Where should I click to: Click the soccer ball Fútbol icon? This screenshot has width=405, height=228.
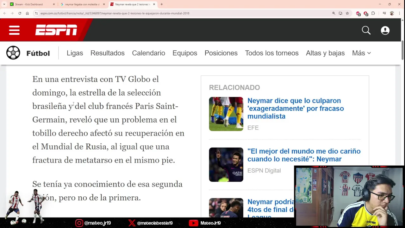pos(13,53)
